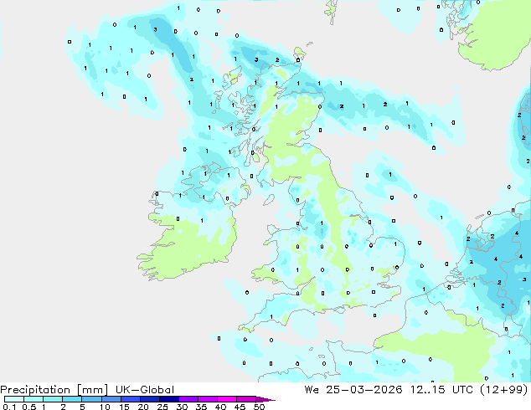This screenshot has height=410, width=531.
Task: Click the above-50 arrow at legend end
Action: click(265, 399)
